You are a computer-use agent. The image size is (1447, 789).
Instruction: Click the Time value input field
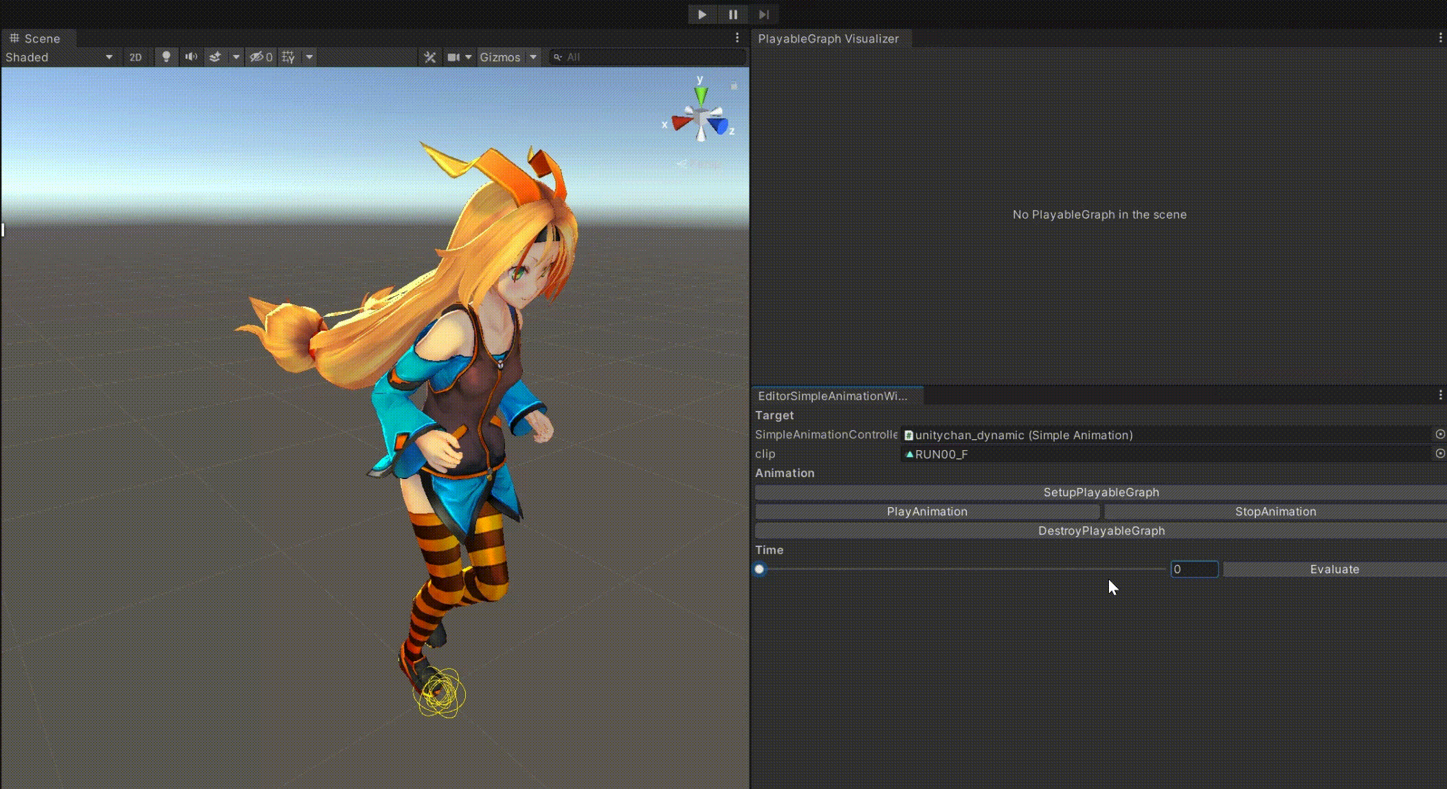coord(1194,569)
